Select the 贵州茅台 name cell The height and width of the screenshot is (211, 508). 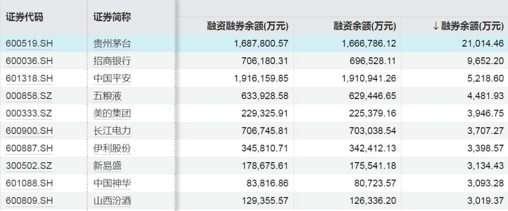click(x=112, y=43)
